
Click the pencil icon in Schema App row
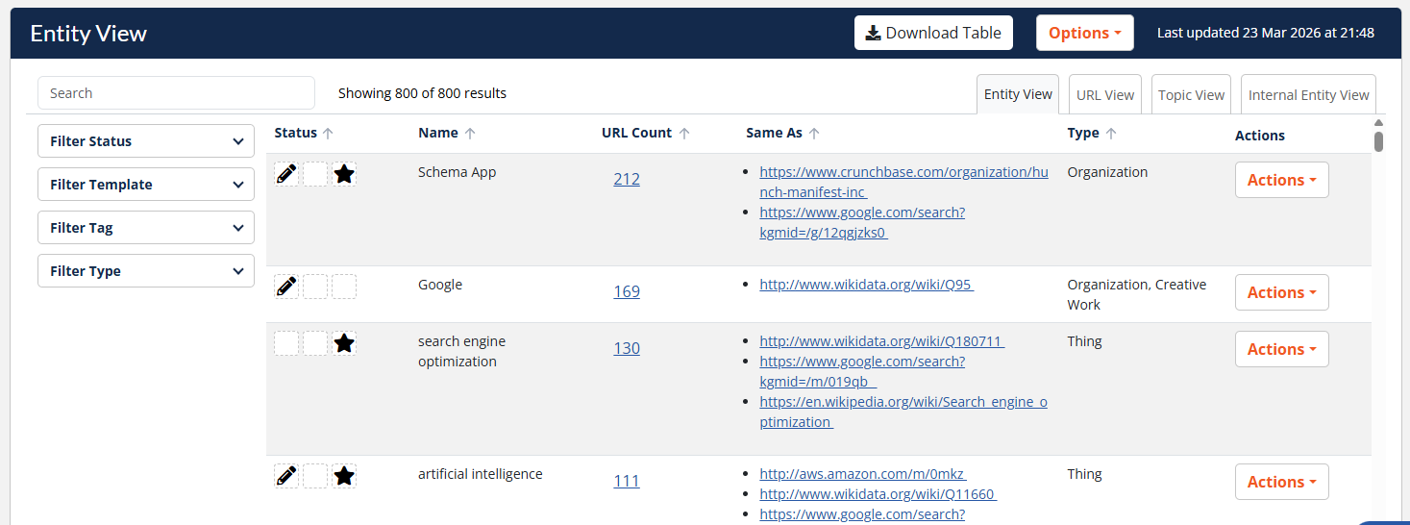pos(286,174)
